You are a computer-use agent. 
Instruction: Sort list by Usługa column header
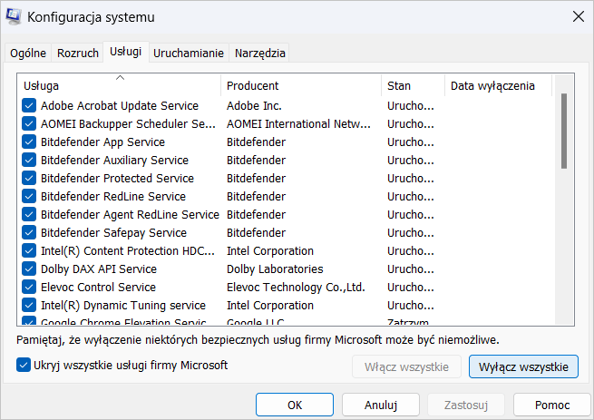[x=119, y=85]
